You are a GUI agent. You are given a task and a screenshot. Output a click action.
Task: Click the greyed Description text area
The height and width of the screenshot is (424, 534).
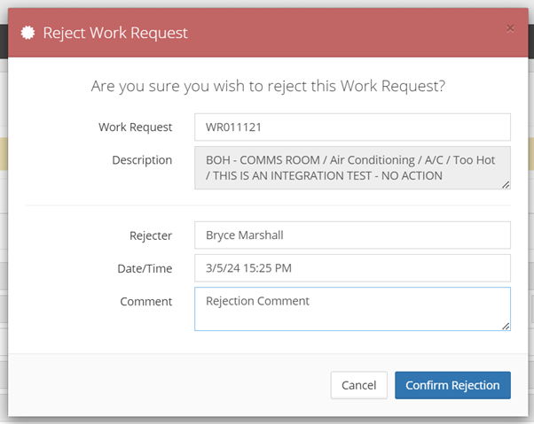[x=352, y=167]
